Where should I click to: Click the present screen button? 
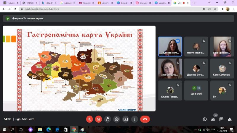[125, 119]
